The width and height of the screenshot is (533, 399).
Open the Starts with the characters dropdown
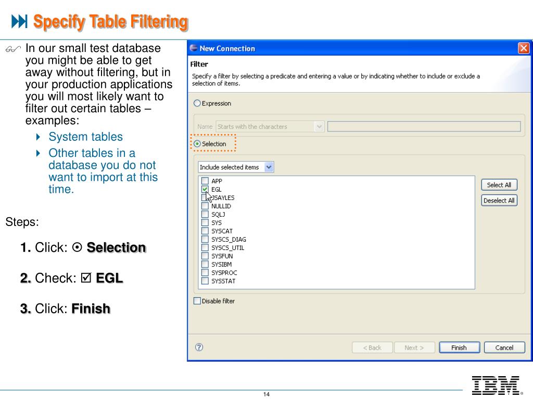(x=319, y=126)
